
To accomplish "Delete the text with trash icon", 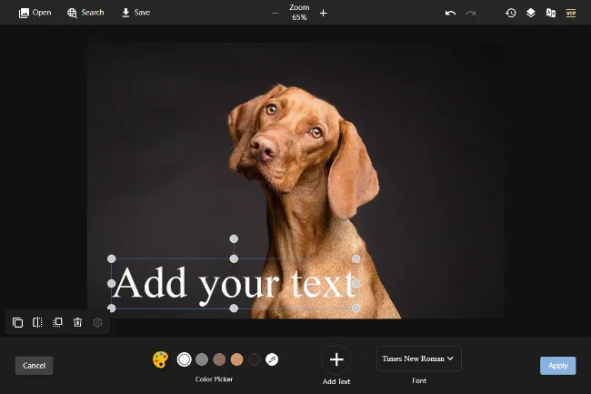I will pyautogui.click(x=77, y=322).
